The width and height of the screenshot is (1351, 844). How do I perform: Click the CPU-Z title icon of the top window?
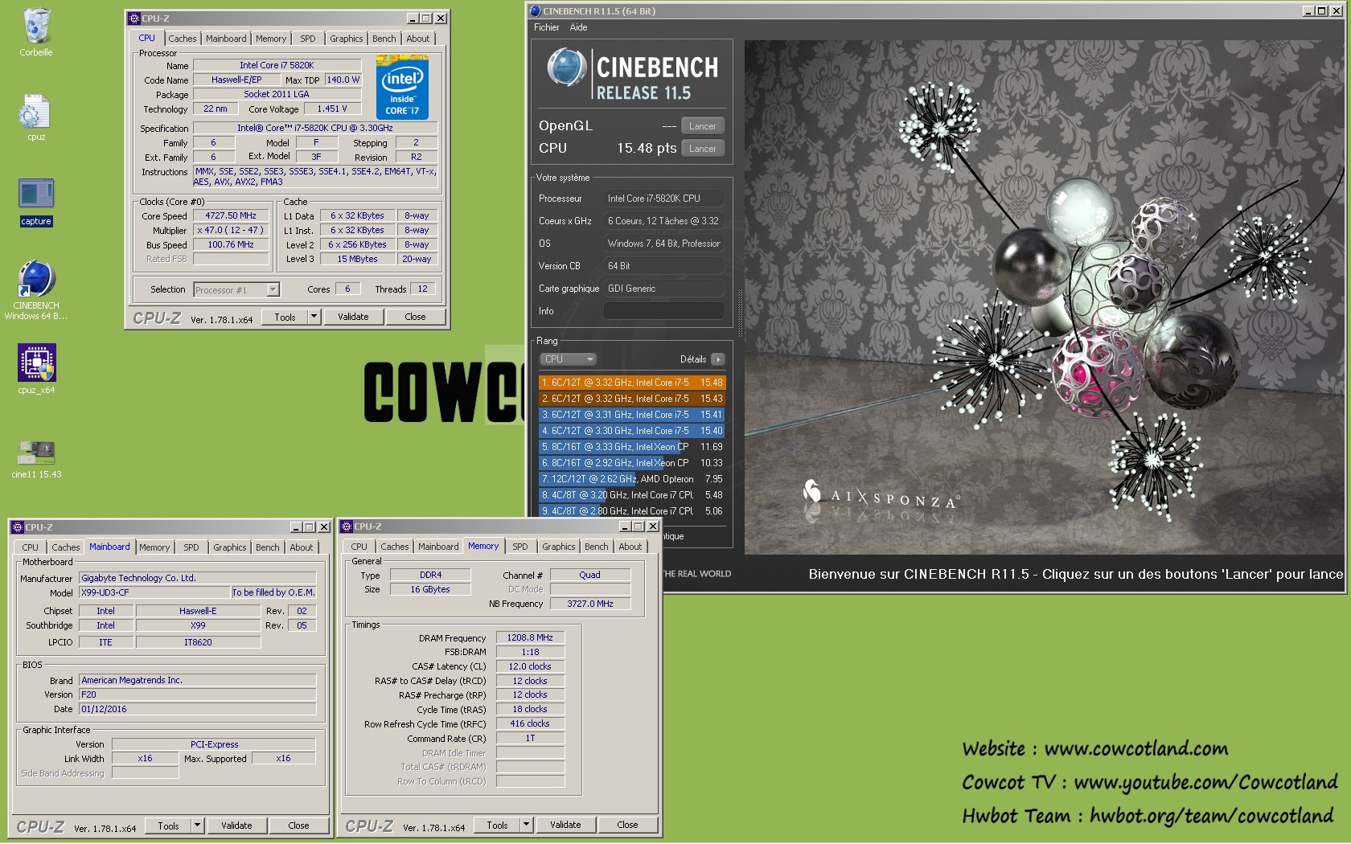pos(134,18)
